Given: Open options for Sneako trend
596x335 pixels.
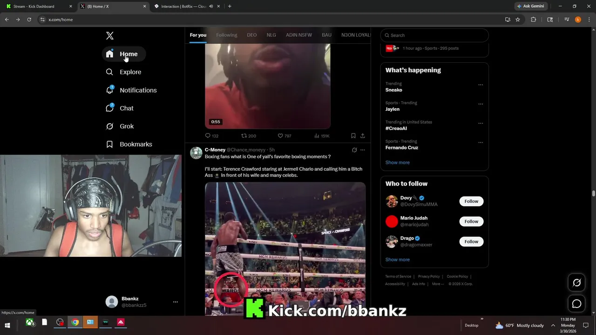Looking at the screenshot, I should point(481,85).
